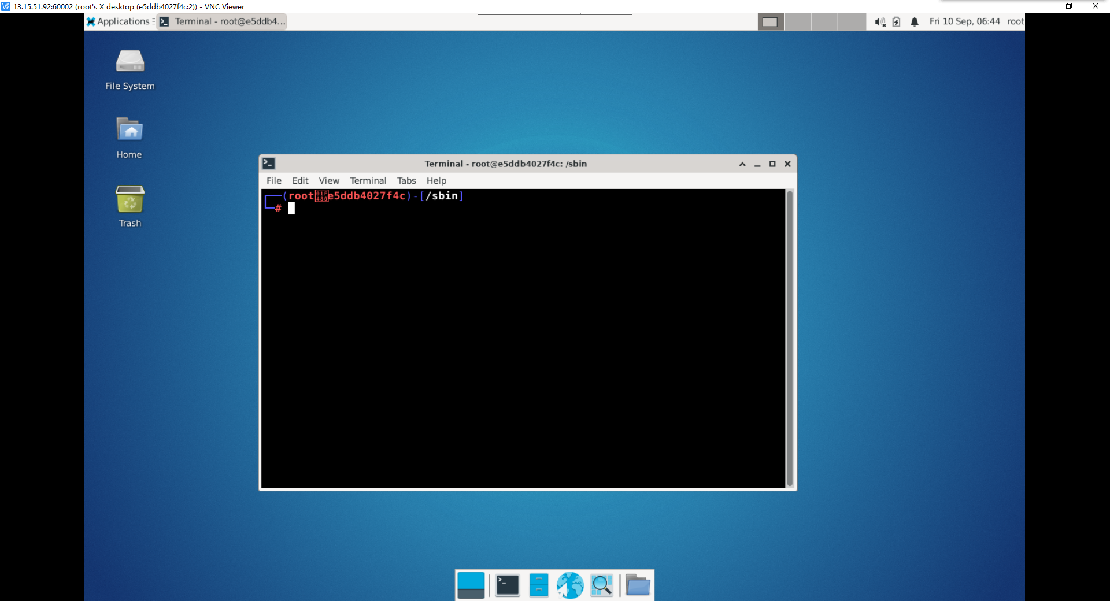Image resolution: width=1110 pixels, height=601 pixels.
Task: Open the Tabs menu in Terminal
Action: coord(406,180)
